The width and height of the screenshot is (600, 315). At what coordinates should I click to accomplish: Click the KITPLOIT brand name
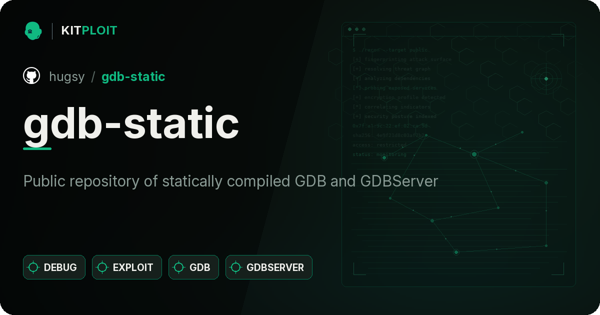89,30
